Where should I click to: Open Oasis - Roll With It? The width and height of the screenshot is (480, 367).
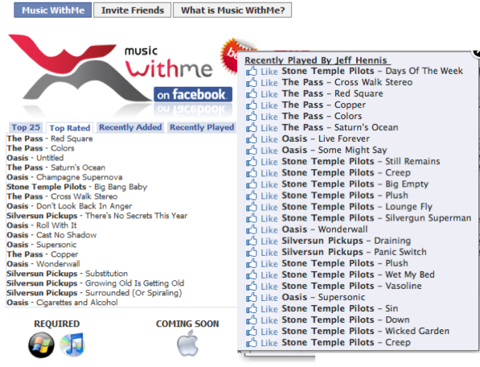pyautogui.click(x=42, y=225)
